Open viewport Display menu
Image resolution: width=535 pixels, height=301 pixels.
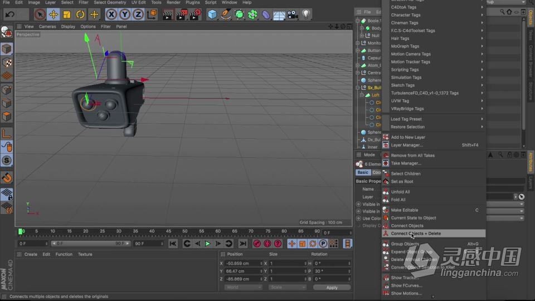(x=68, y=26)
